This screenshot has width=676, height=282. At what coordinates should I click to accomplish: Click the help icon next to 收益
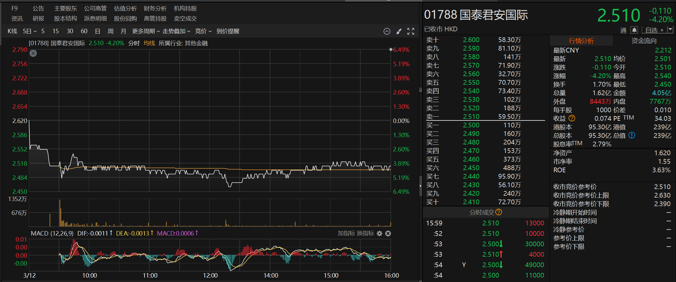point(572,118)
